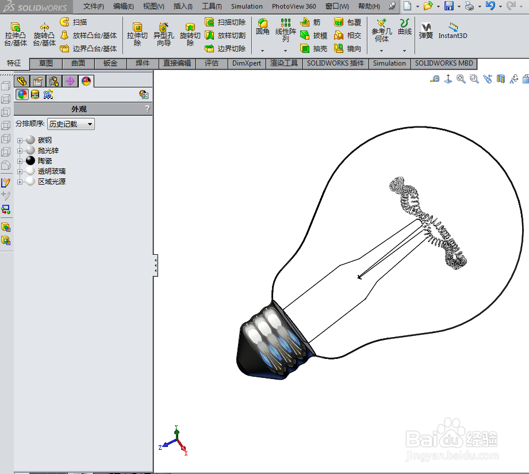The width and height of the screenshot is (529, 474).
Task: Show decals view in DisplayManager
Action: click(x=35, y=94)
